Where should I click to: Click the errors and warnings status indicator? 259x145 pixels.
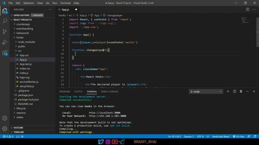(8, 137)
